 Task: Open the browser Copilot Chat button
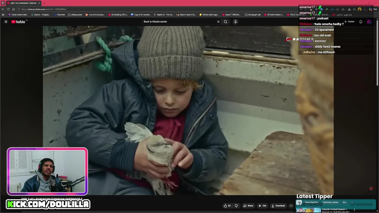tap(372, 9)
